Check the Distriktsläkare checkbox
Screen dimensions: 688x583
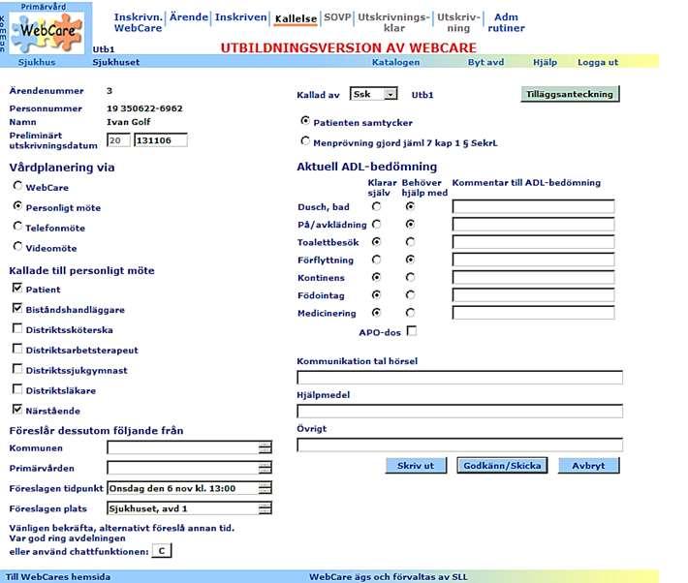tap(17, 388)
